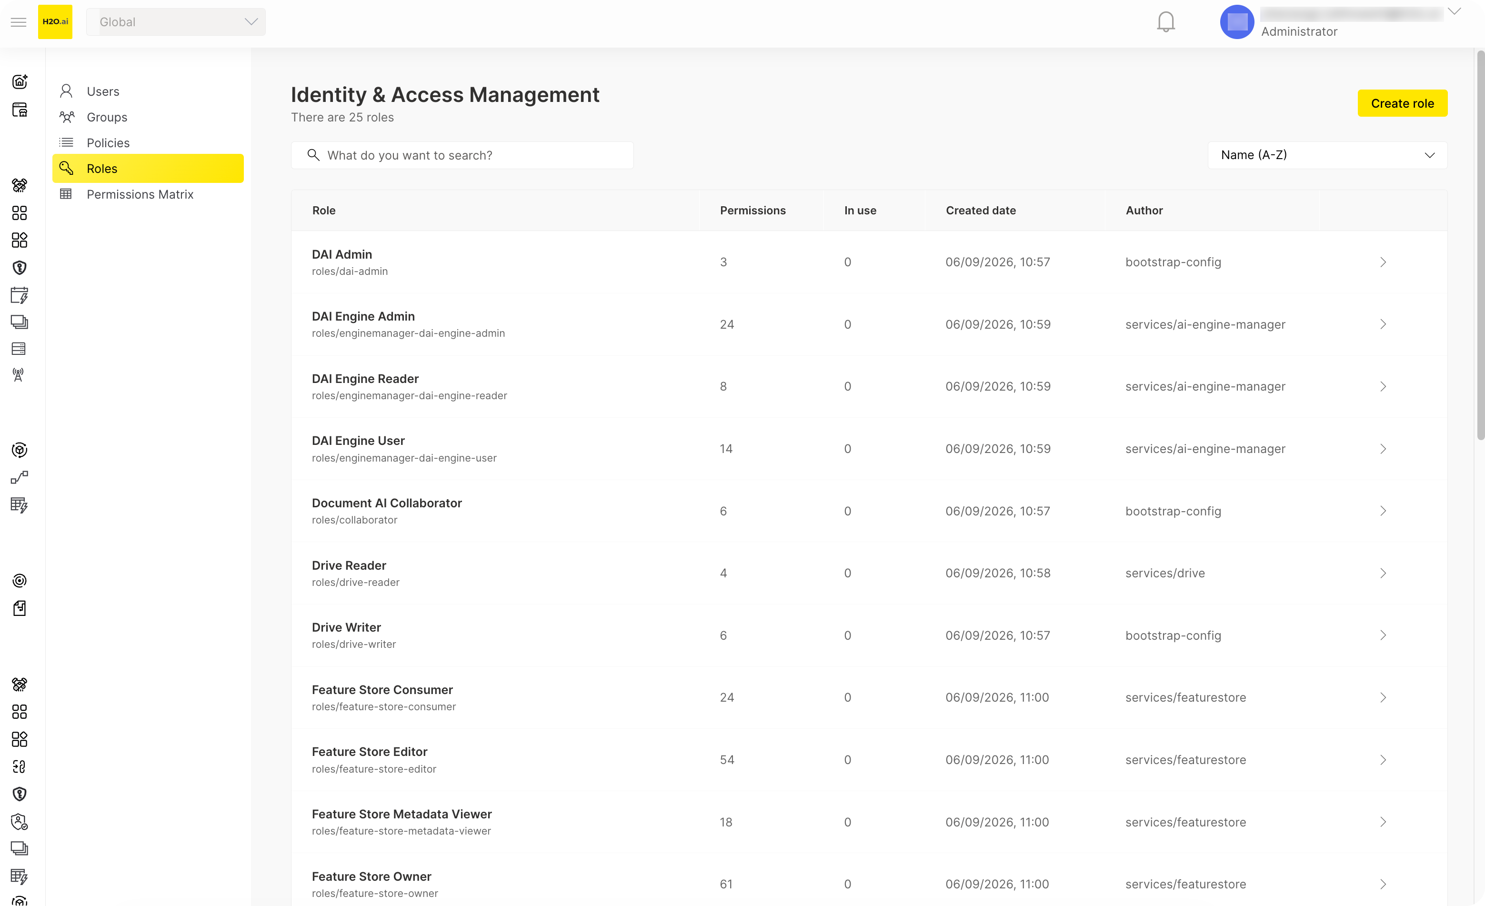This screenshot has width=1485, height=906.
Task: Click the vertical page scrollbar
Action: coord(1480,246)
